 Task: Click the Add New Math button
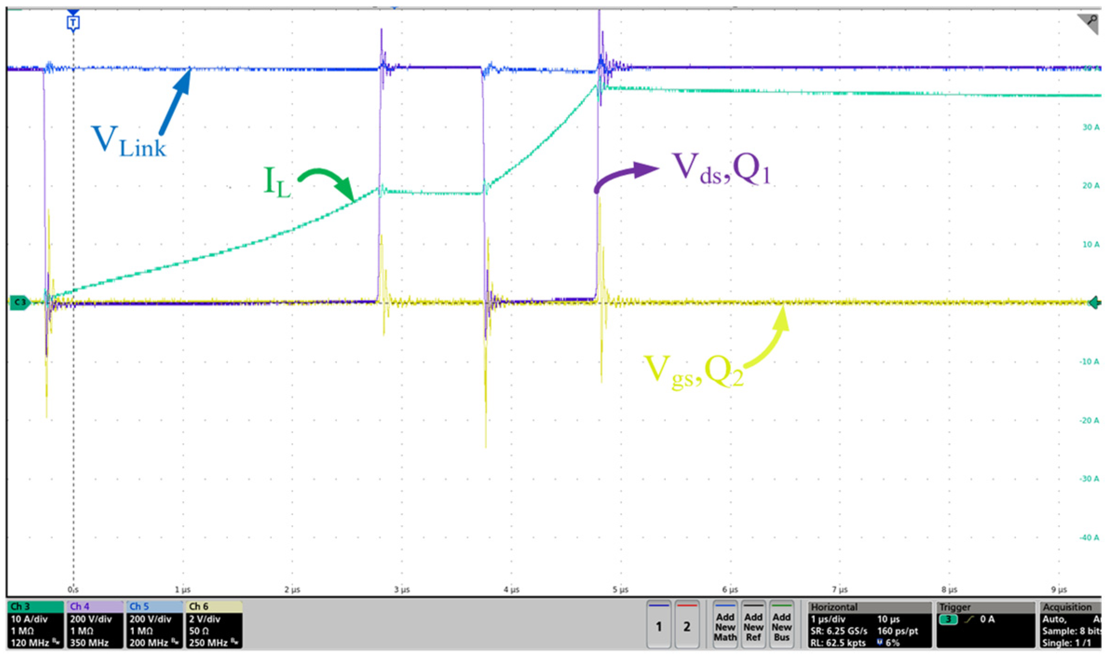[725, 626]
